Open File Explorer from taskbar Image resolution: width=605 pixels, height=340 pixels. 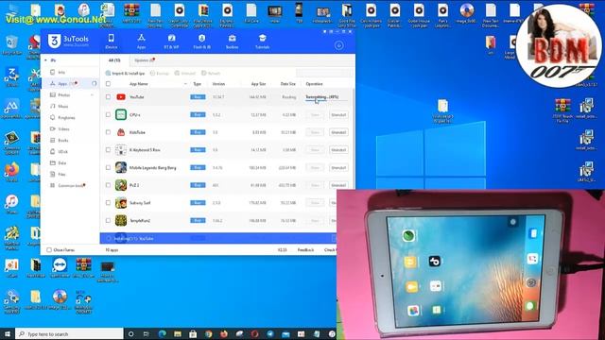click(x=178, y=333)
